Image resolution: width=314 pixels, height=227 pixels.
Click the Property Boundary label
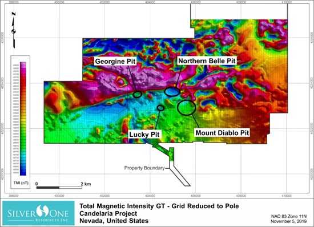tap(144, 168)
